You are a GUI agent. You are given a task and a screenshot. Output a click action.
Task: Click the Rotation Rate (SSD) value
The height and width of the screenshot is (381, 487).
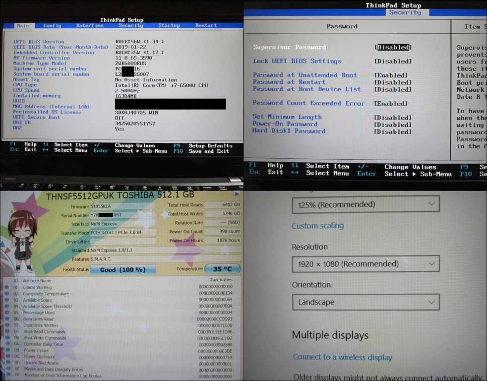point(222,223)
